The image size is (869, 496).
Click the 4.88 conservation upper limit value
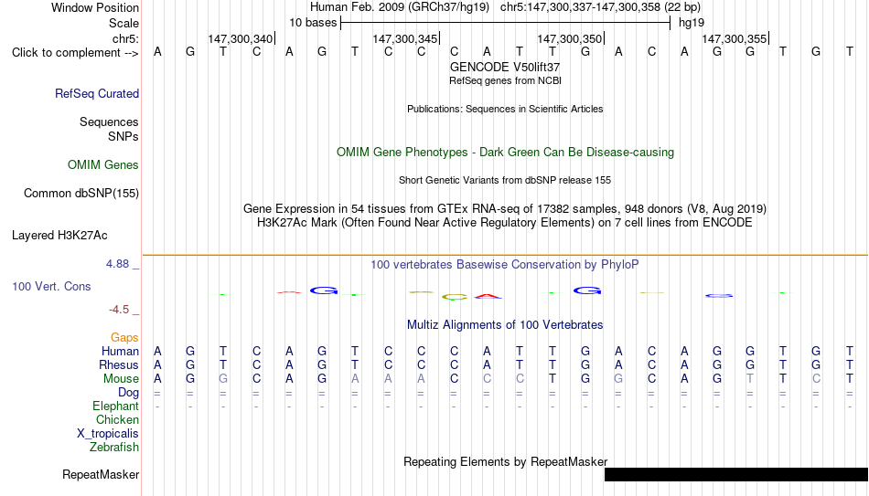pyautogui.click(x=117, y=264)
